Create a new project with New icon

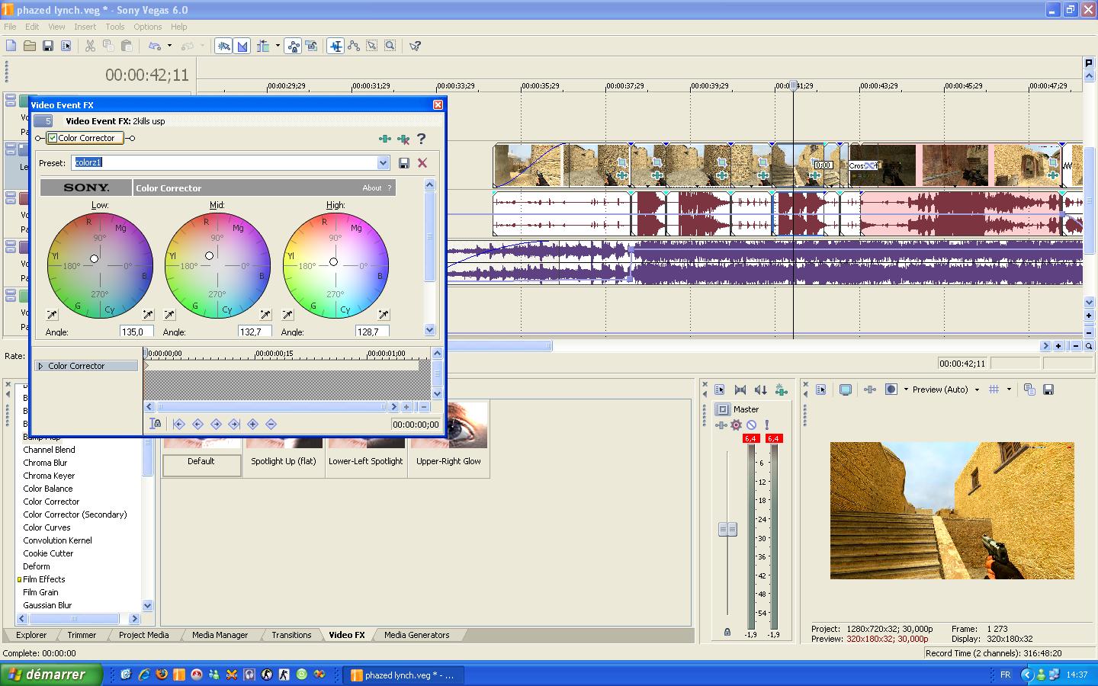tap(11, 46)
